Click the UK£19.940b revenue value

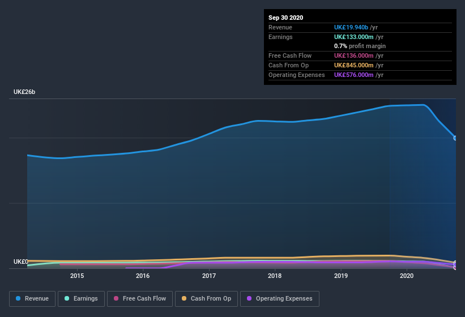[x=351, y=27]
